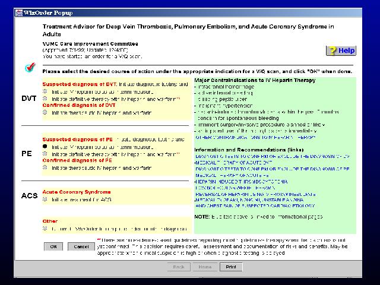Click the Cancel button
Image resolution: width=380 pixels, height=285 pixels.
(81, 246)
